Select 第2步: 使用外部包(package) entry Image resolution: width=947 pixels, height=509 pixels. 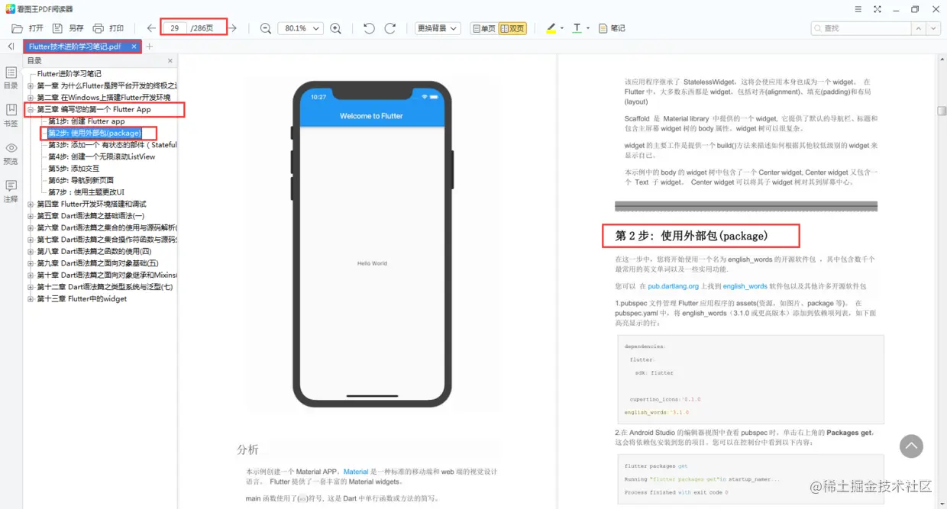pos(95,133)
